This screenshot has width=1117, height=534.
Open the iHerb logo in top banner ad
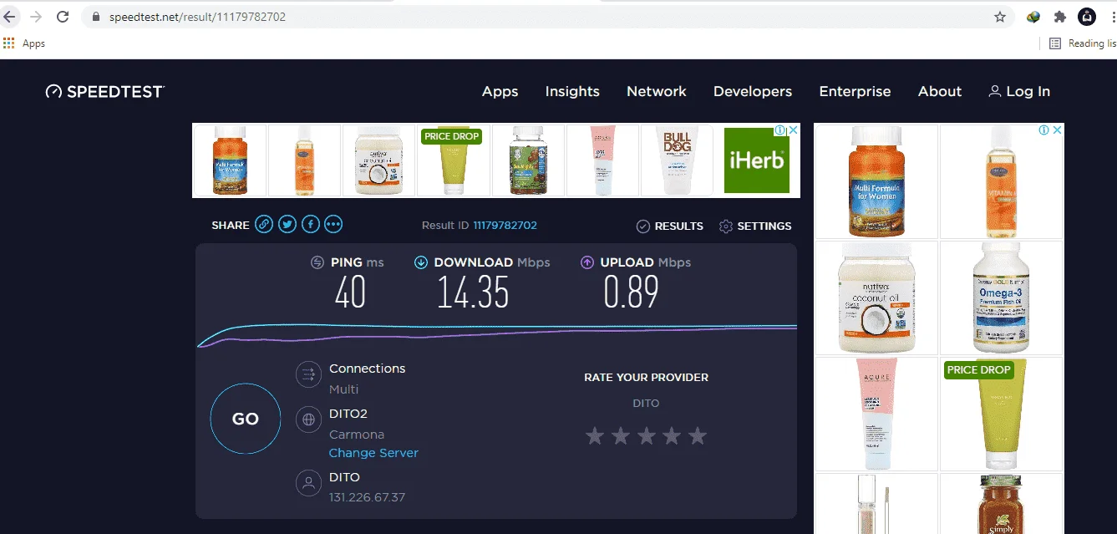pyautogui.click(x=757, y=160)
